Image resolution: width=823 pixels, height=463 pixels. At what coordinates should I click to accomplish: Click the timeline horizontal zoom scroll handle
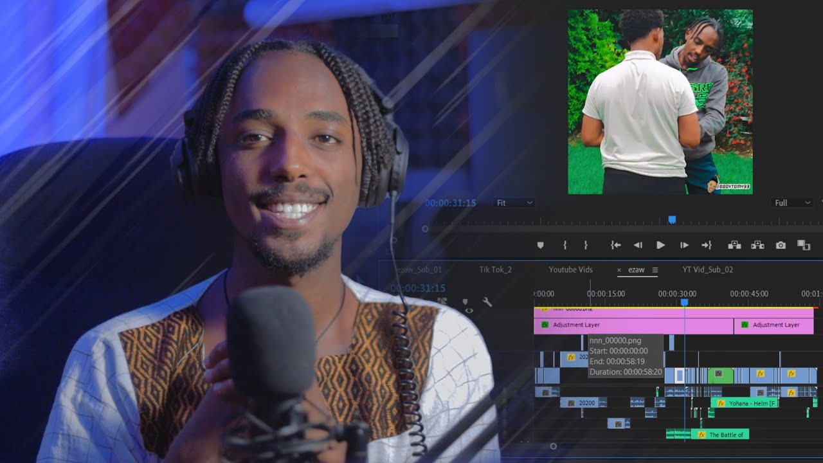pos(553,446)
